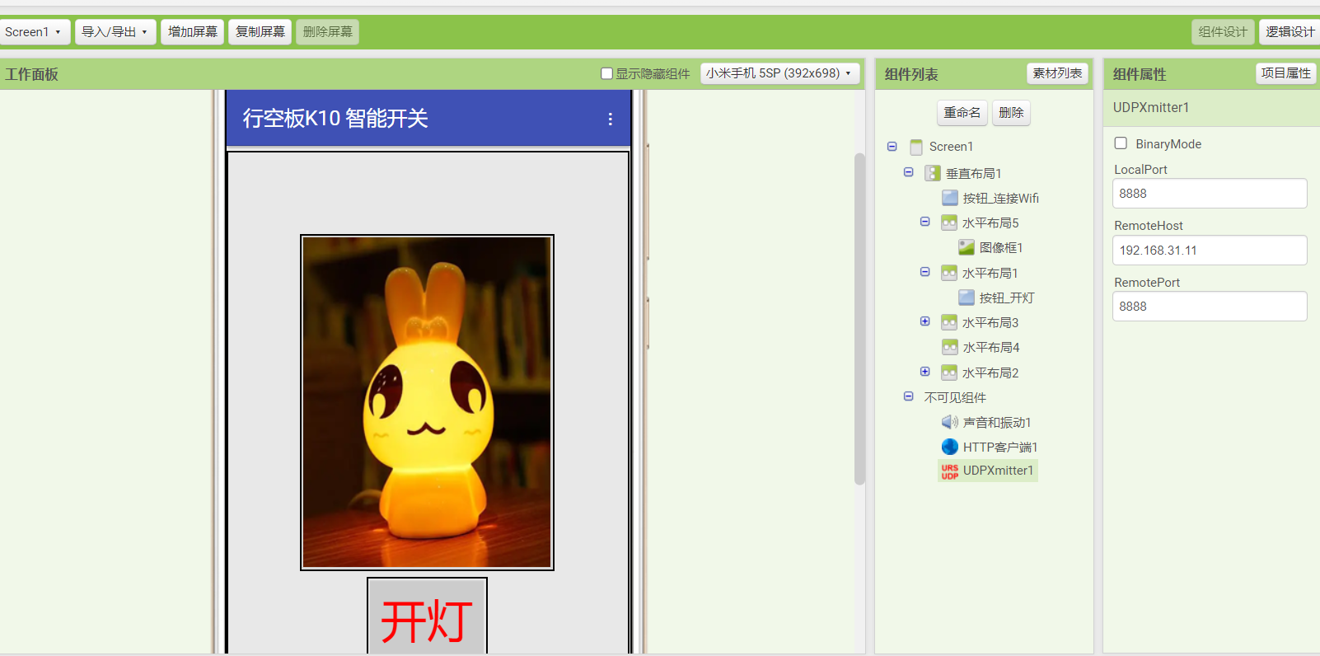
Task: Click the 复制屏幕 button
Action: pyautogui.click(x=260, y=32)
